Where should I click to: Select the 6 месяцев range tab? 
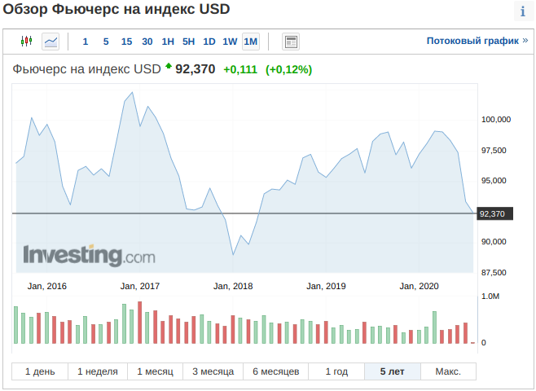click(275, 371)
